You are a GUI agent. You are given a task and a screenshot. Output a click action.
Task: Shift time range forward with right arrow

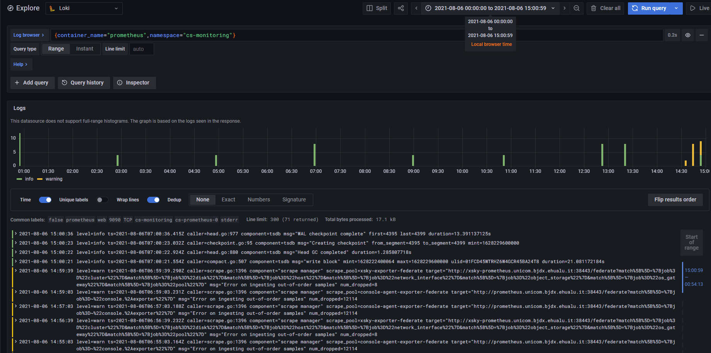coord(564,8)
